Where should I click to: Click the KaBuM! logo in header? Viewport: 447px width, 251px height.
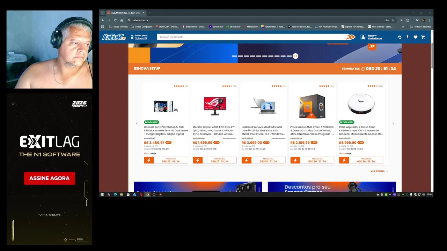click(114, 37)
